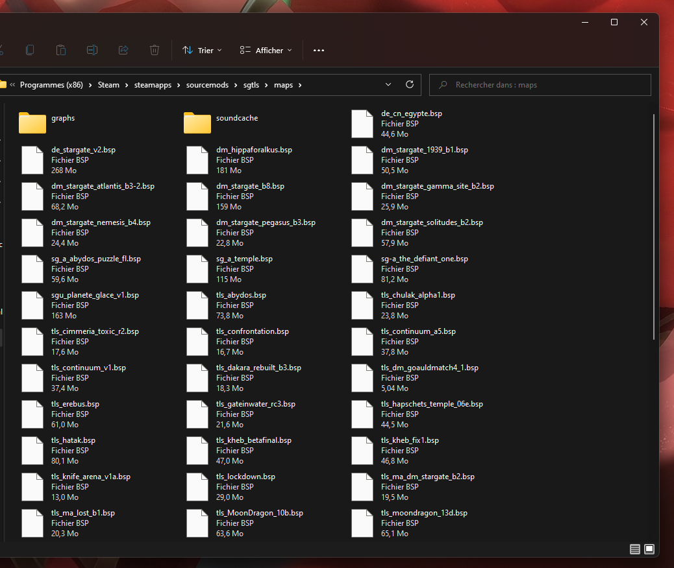
Task: Select the sg-a_the_defiant_one.bsp file icon
Action: [x=362, y=268]
